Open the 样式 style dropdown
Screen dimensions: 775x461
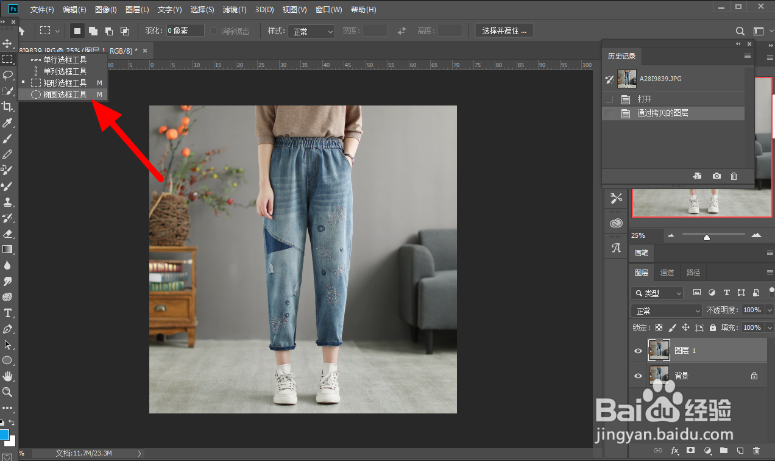(312, 31)
